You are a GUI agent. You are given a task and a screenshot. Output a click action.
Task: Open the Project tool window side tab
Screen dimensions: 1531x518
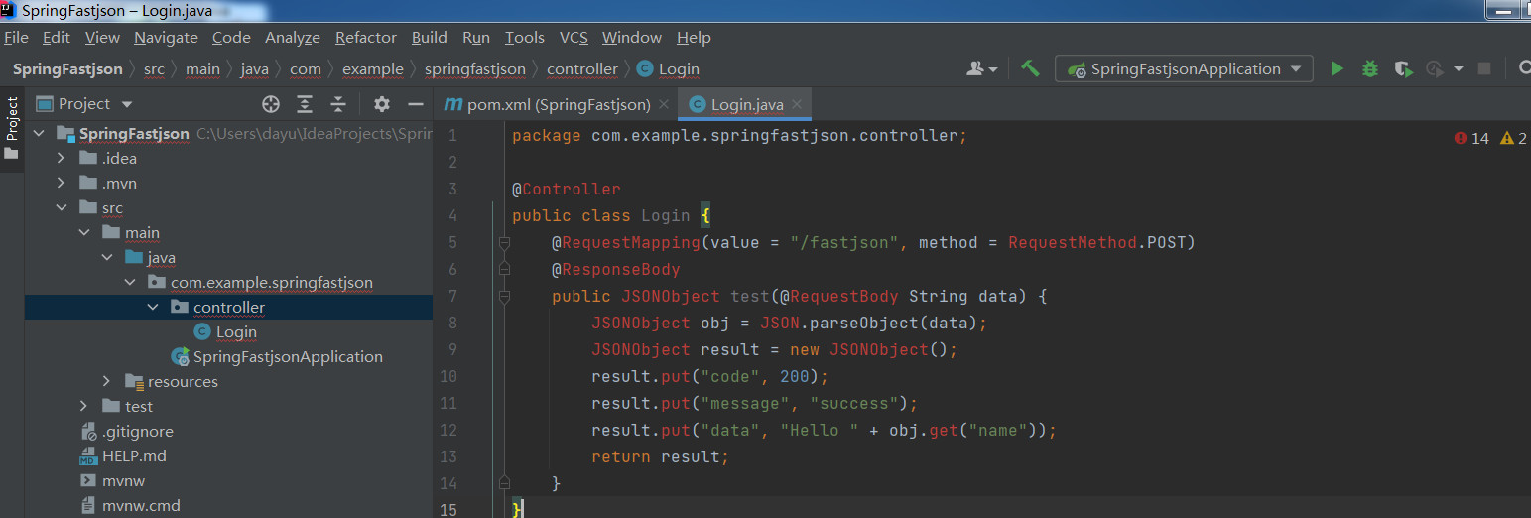[12, 129]
